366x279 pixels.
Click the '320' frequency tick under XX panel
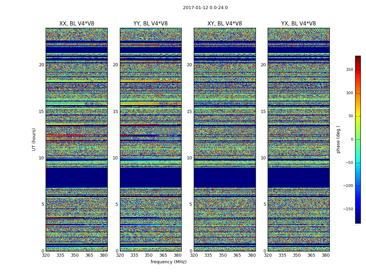pyautogui.click(x=46, y=255)
